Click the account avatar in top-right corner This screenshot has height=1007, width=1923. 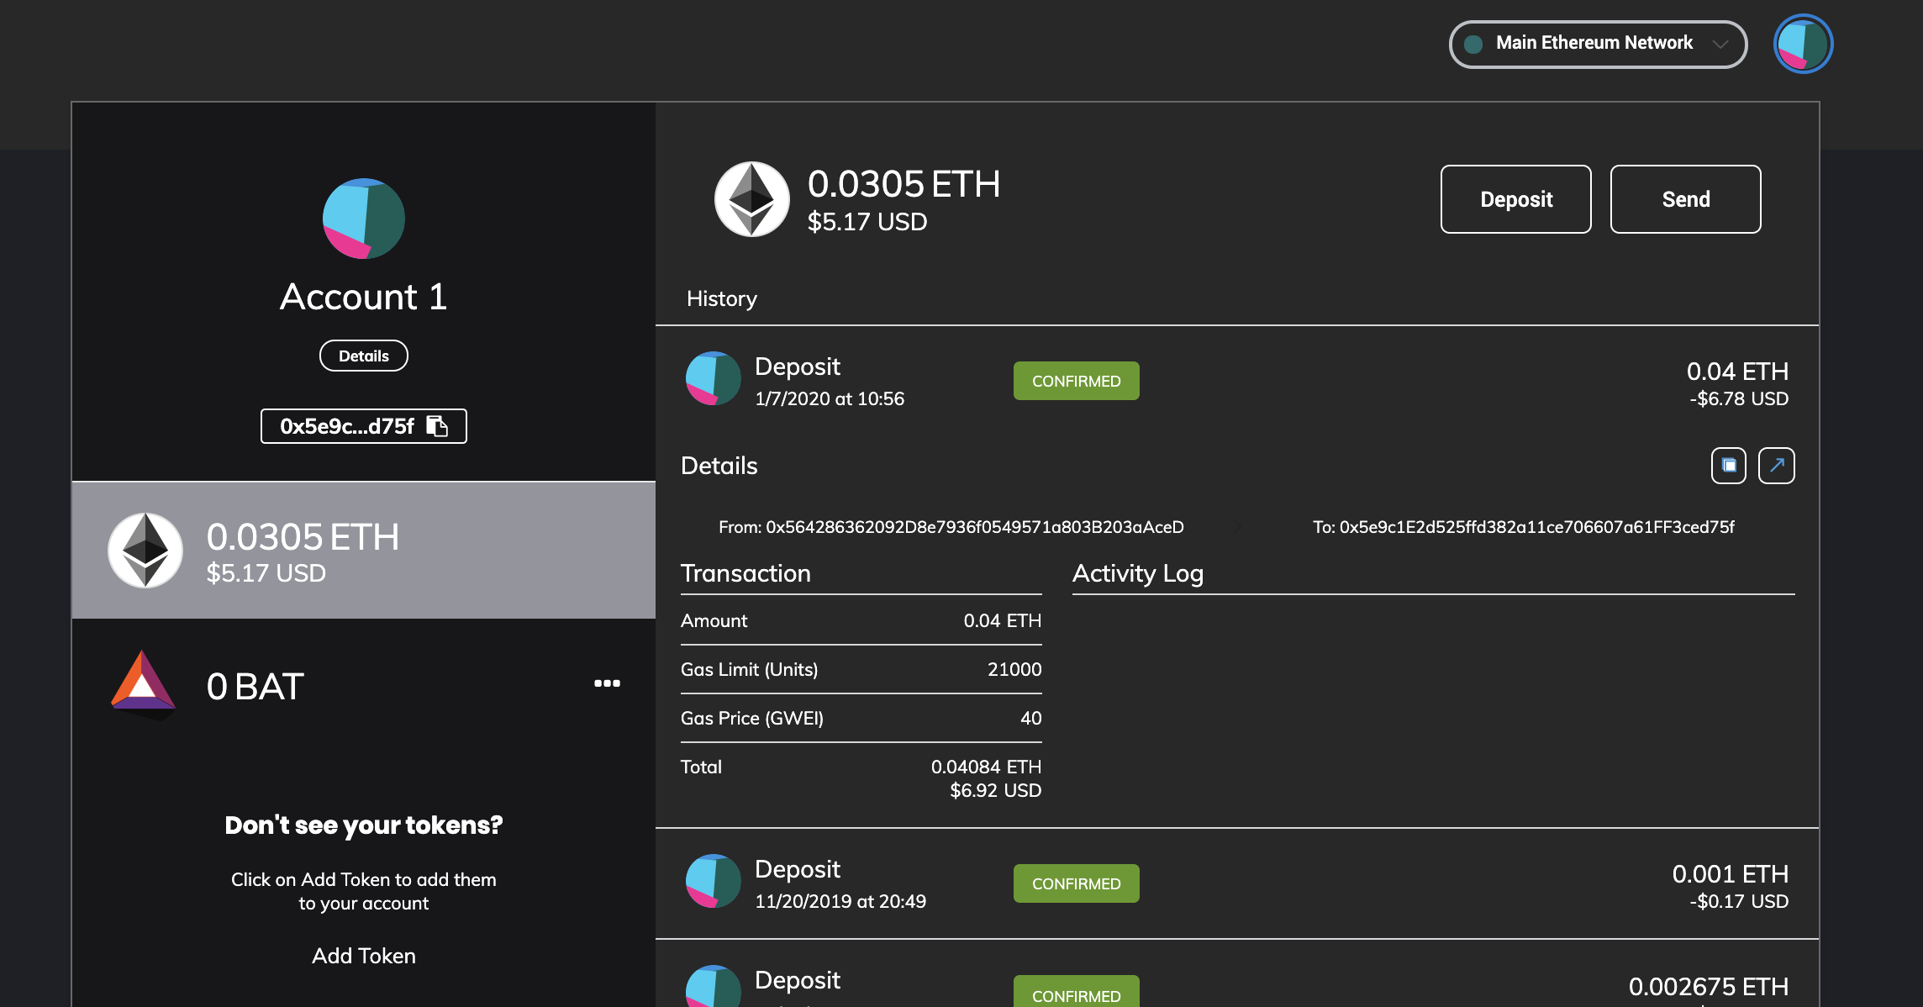coord(1803,44)
